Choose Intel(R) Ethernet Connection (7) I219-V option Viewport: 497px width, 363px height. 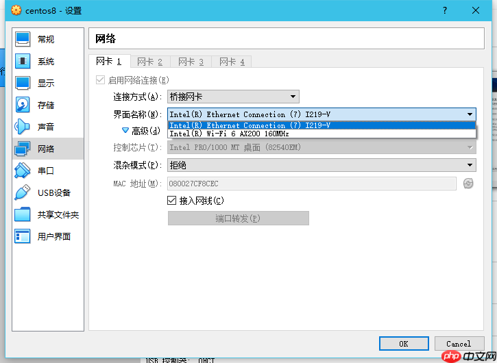click(x=322, y=125)
